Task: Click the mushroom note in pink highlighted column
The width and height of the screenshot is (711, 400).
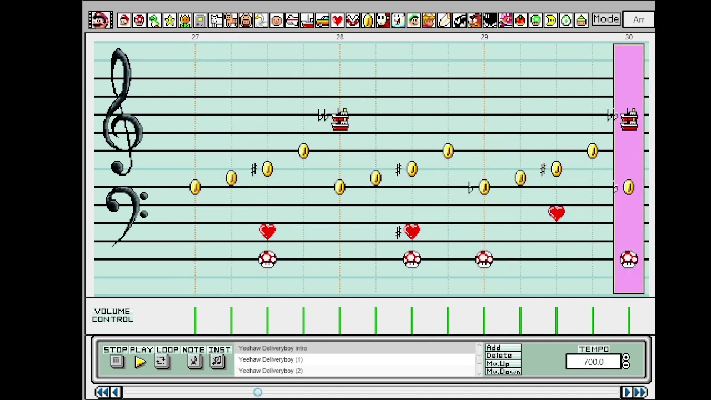Action: (629, 259)
